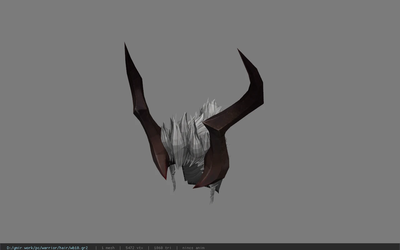Click the '5472 vtx' vertex count
This screenshot has width=400, height=250.
tap(134, 248)
